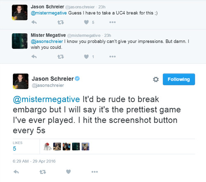Screen dimensions: 206x182
Task: Open Mister Megative's profile avatar
Action: (x=20, y=41)
